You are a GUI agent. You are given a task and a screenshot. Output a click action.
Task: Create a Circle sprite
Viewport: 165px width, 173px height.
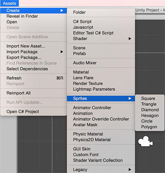(x=150, y=121)
